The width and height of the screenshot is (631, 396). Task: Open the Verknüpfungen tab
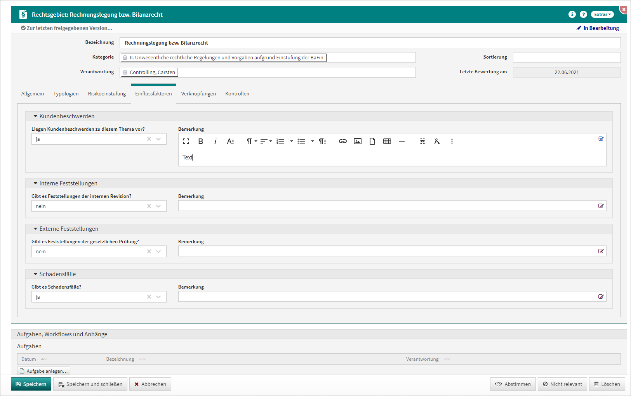(198, 94)
